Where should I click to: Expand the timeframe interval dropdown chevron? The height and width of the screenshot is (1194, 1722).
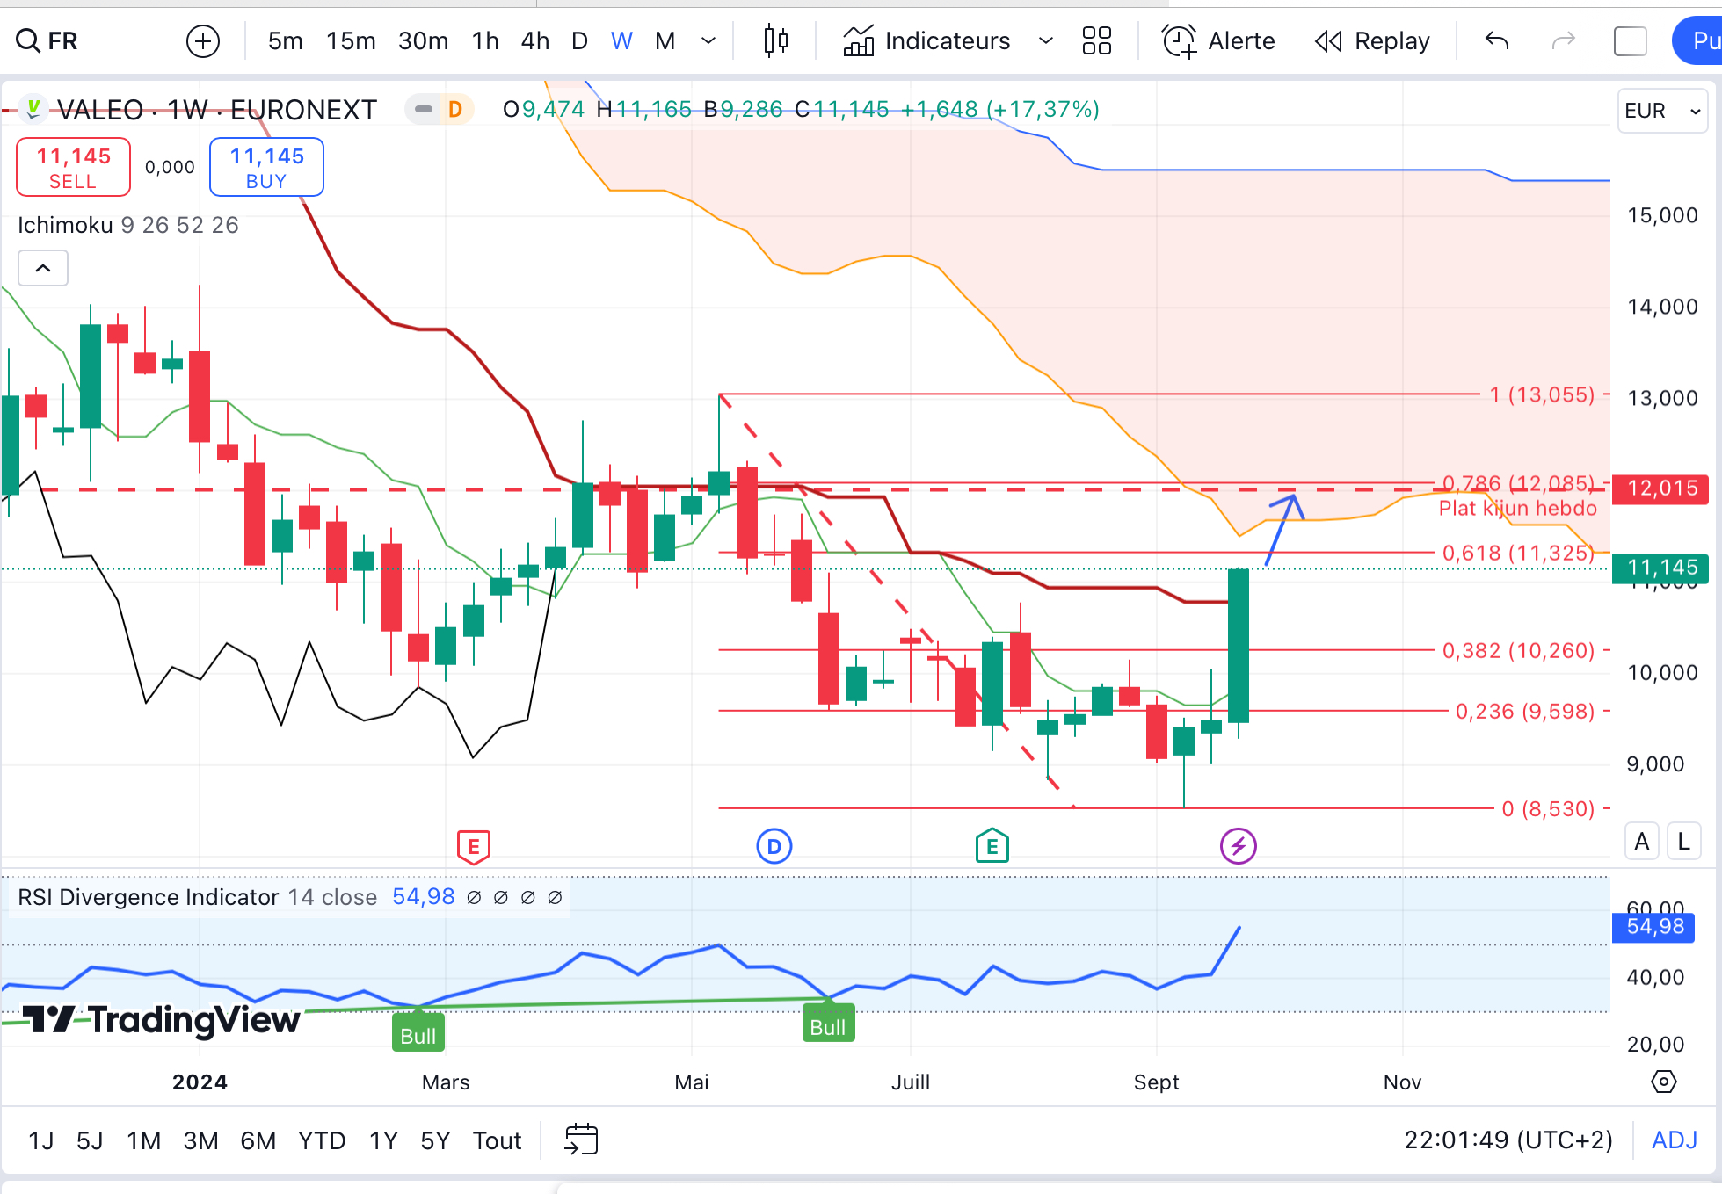(x=708, y=40)
